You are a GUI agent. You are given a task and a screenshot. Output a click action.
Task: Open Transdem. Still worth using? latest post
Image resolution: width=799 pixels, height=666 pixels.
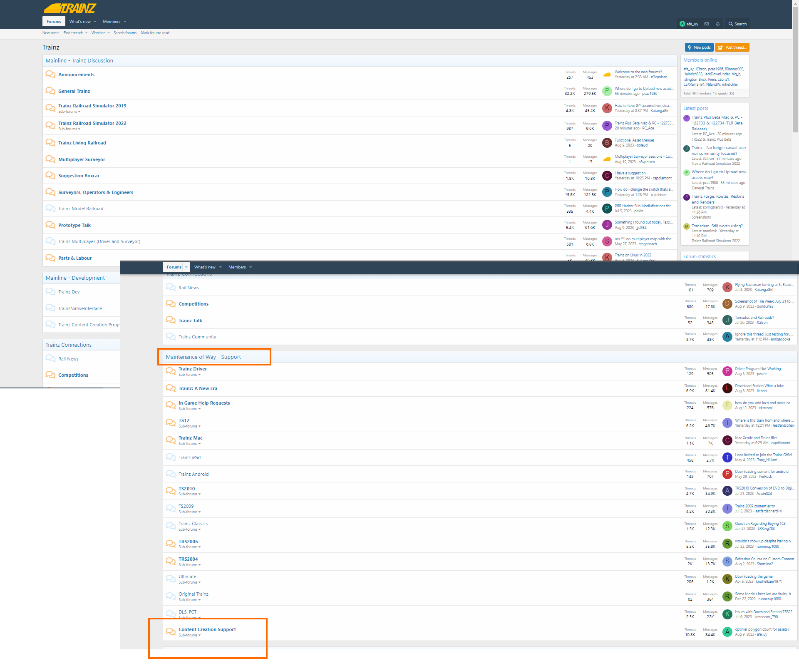point(717,226)
